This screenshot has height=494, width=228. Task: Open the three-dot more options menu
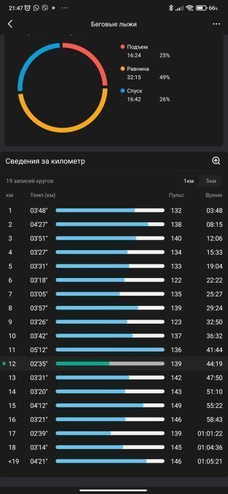coord(216,24)
